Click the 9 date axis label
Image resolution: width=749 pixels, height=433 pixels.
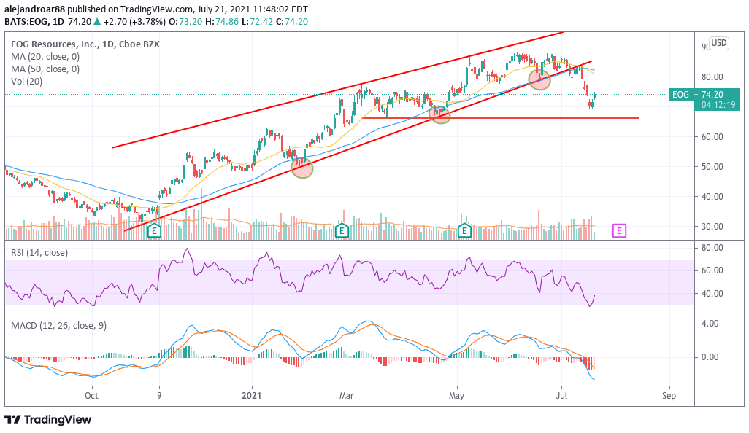click(x=159, y=396)
